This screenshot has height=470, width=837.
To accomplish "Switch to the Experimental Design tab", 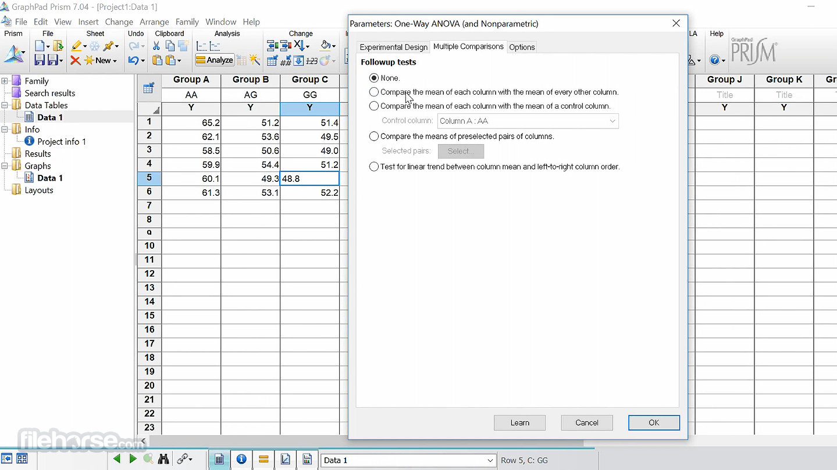I will [393, 47].
